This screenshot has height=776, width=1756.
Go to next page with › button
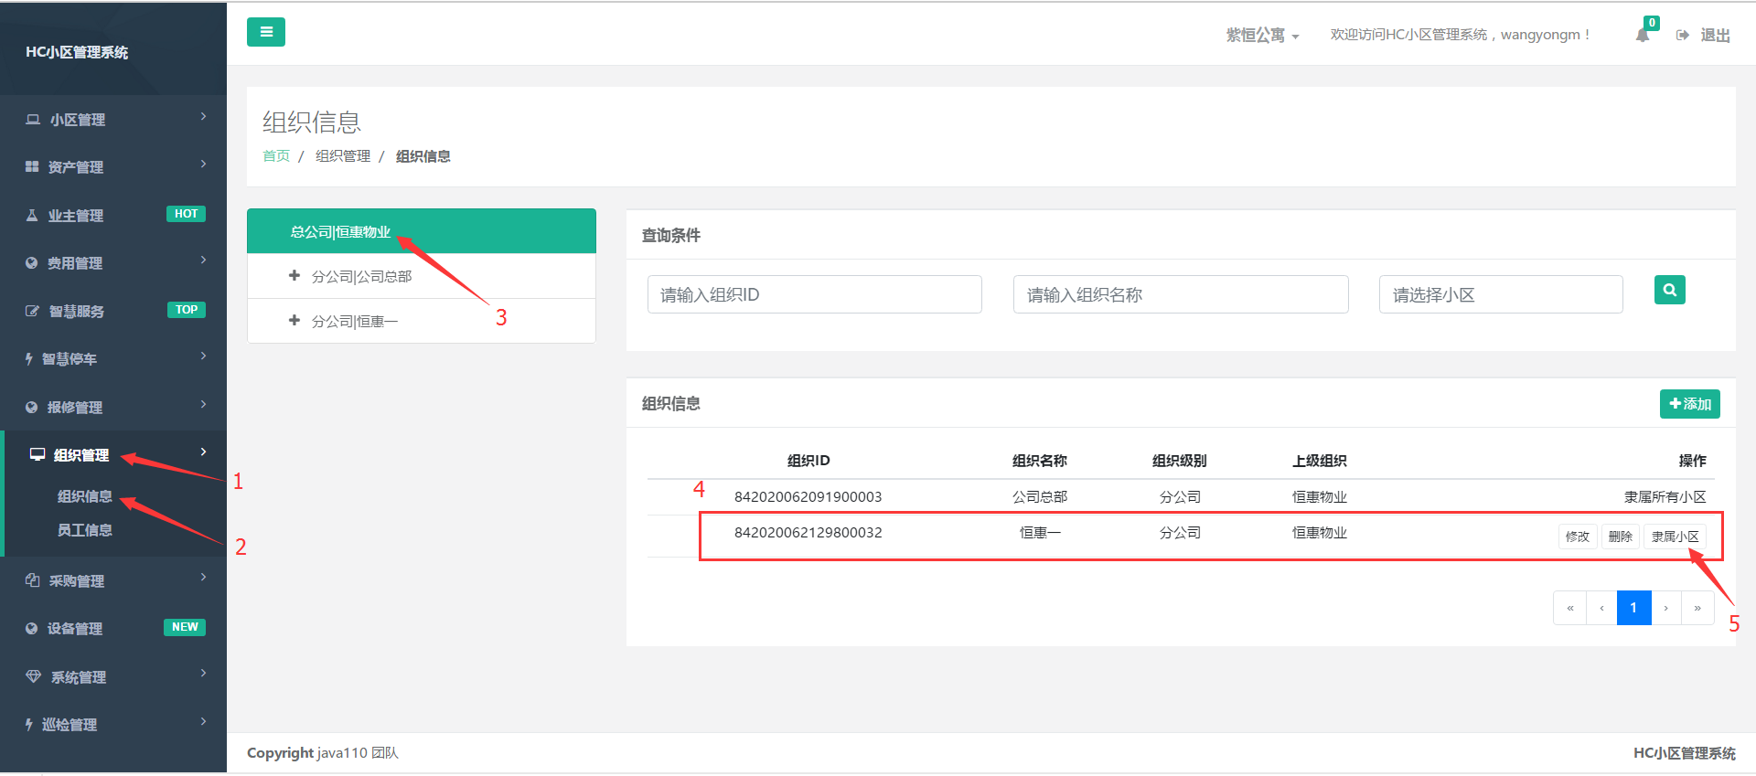point(1665,608)
